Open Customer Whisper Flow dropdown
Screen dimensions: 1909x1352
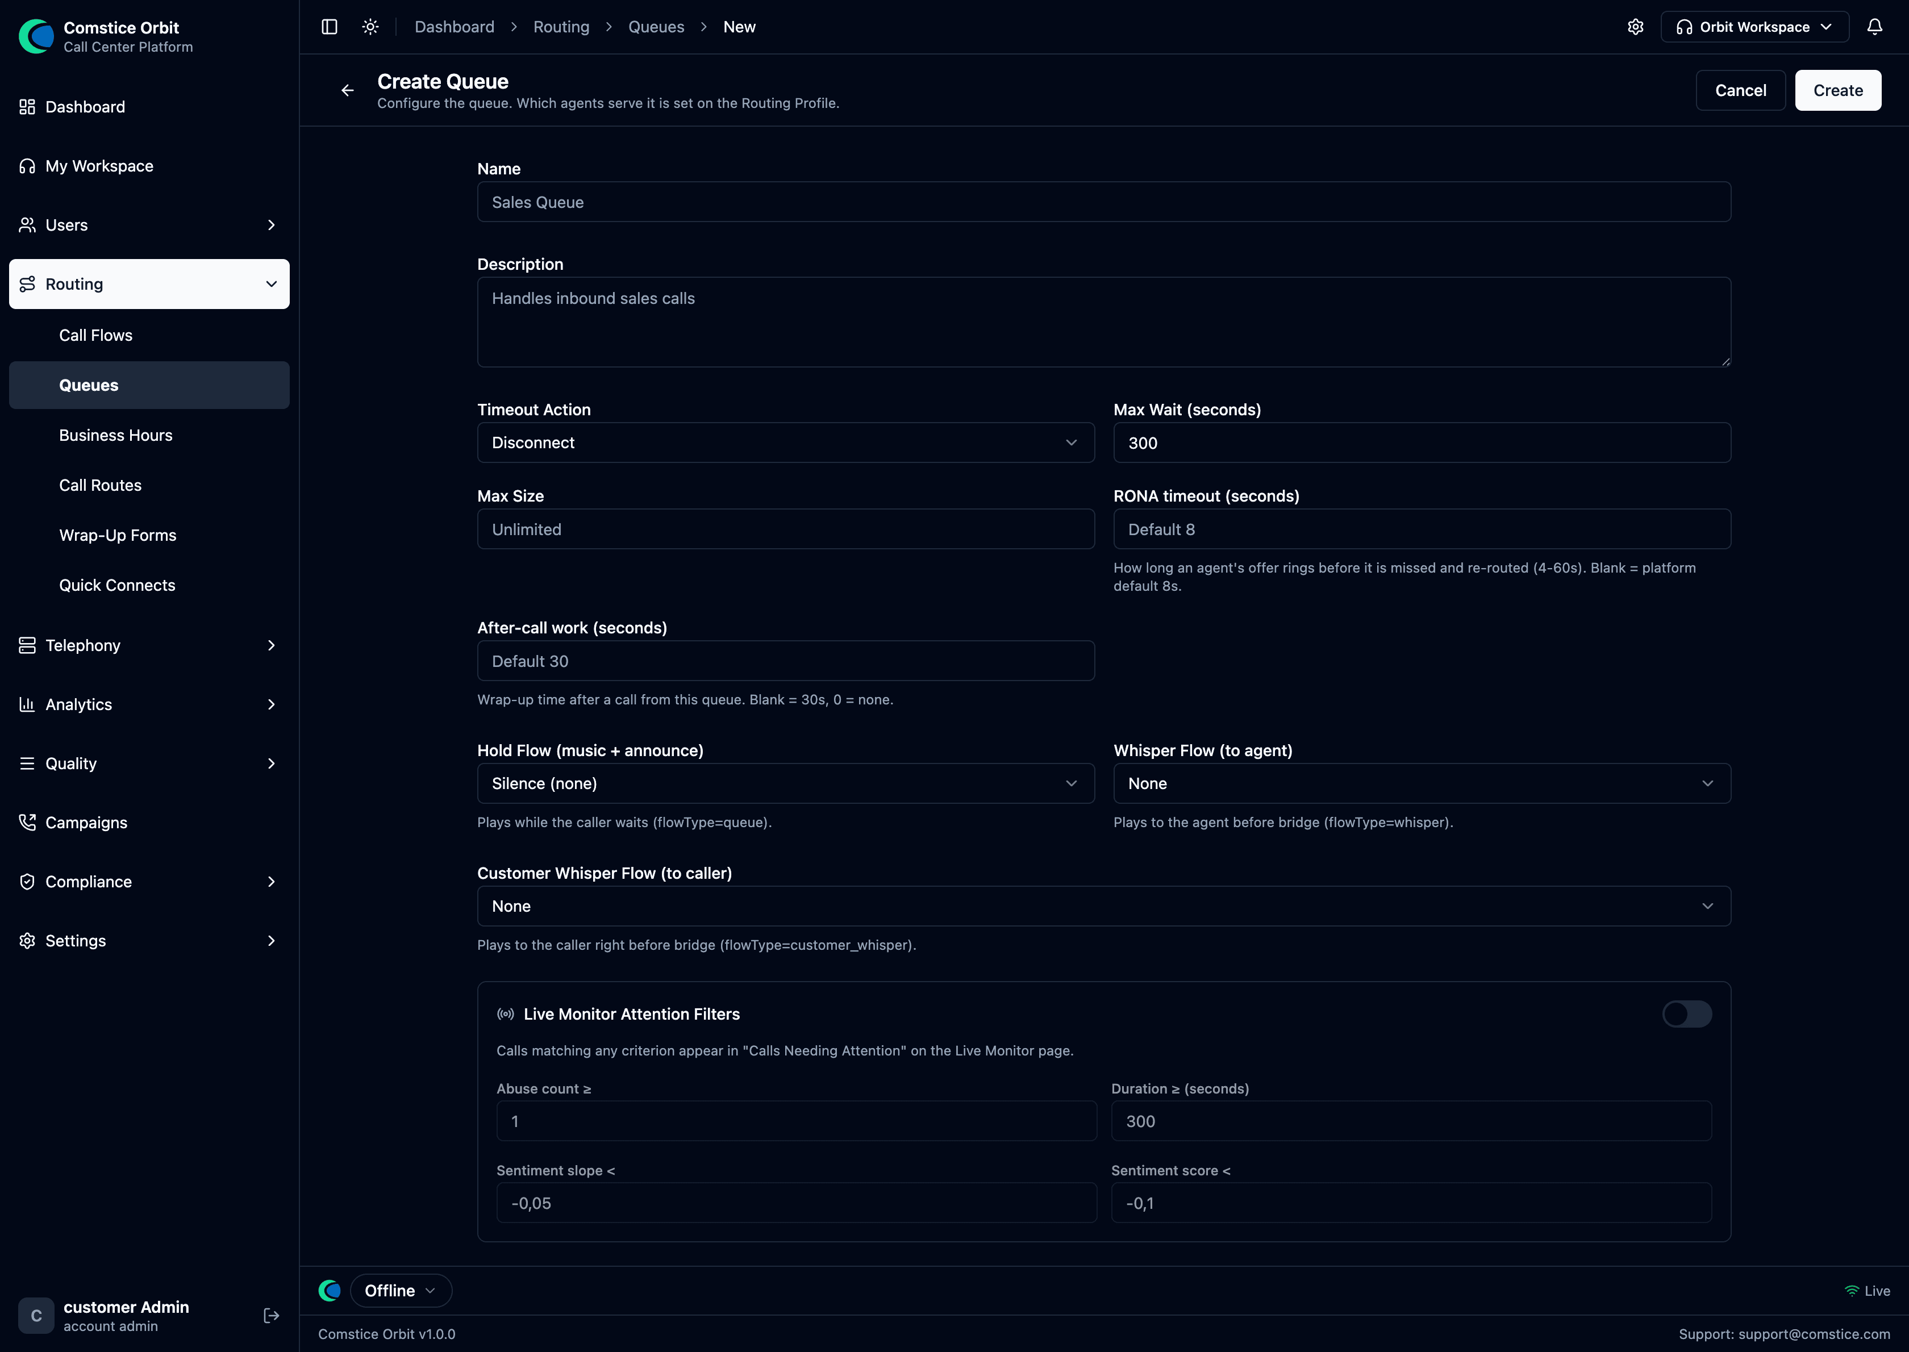click(1104, 905)
